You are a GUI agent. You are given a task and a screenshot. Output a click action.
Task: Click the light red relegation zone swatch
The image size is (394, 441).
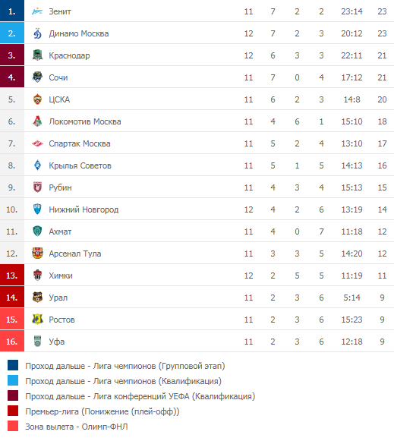(x=13, y=427)
